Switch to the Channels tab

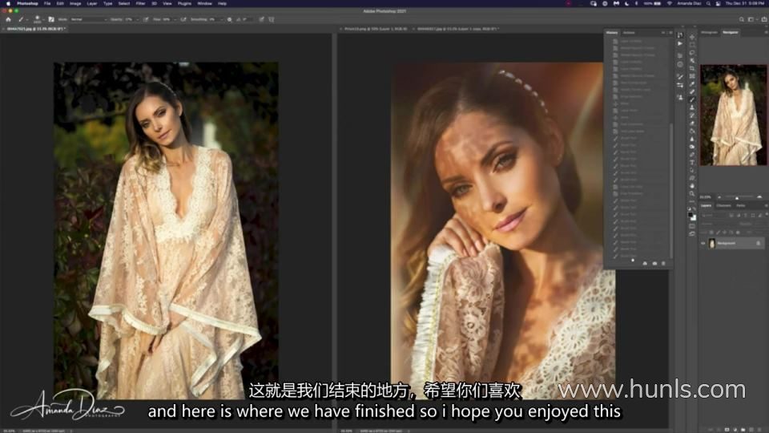pyautogui.click(x=723, y=205)
